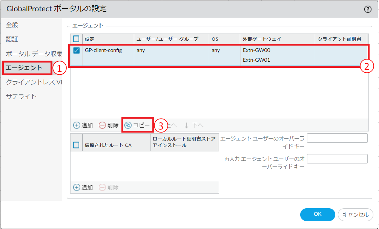The width and height of the screenshot is (379, 229).
Task: Select all agent configs via header checkbox
Action: (77, 39)
